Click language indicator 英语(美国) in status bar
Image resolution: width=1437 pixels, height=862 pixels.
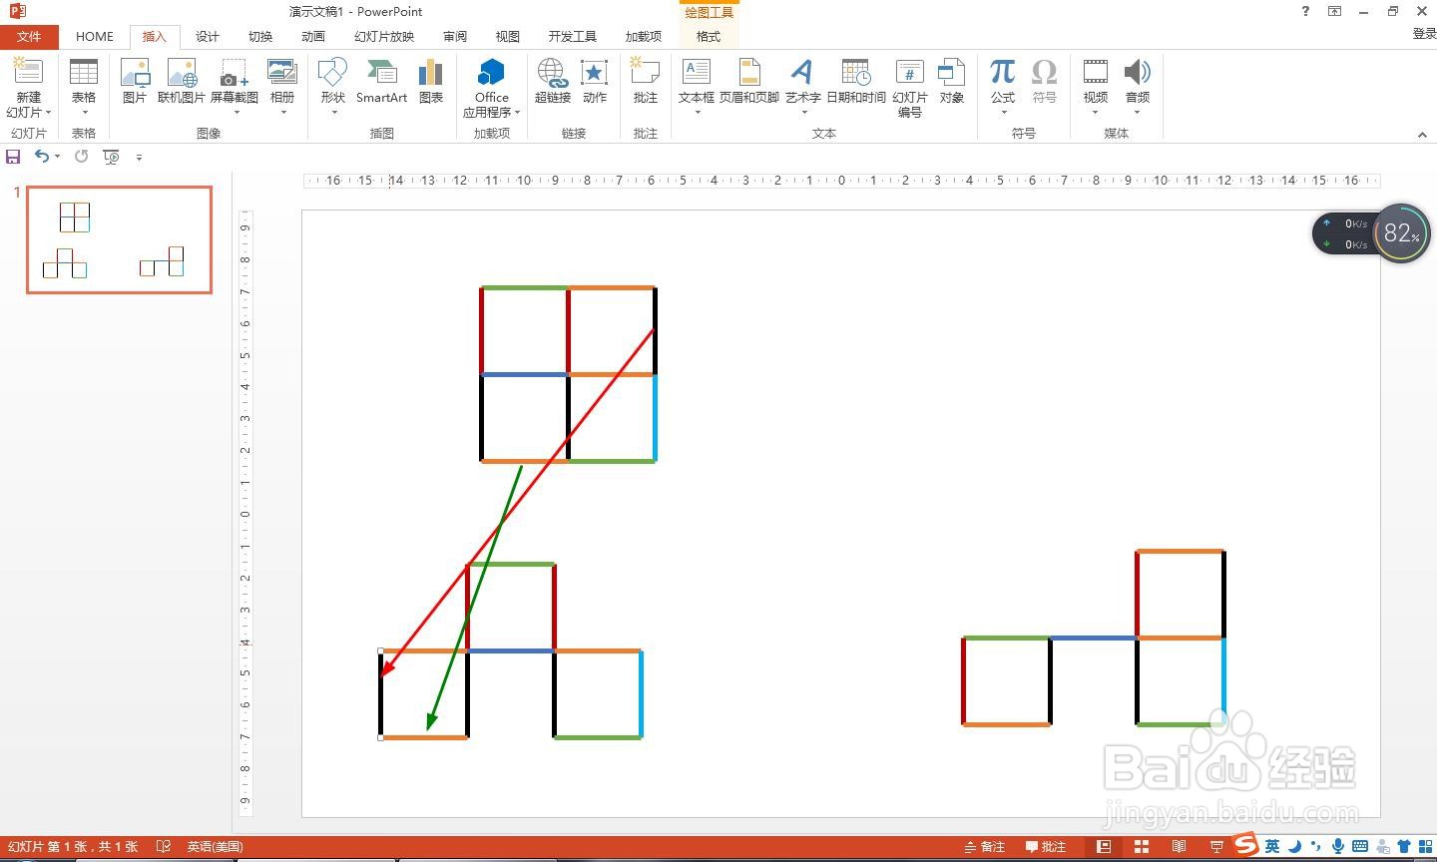[x=215, y=846]
